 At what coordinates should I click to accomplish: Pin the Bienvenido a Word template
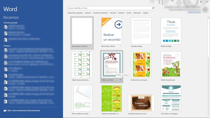[121, 46]
